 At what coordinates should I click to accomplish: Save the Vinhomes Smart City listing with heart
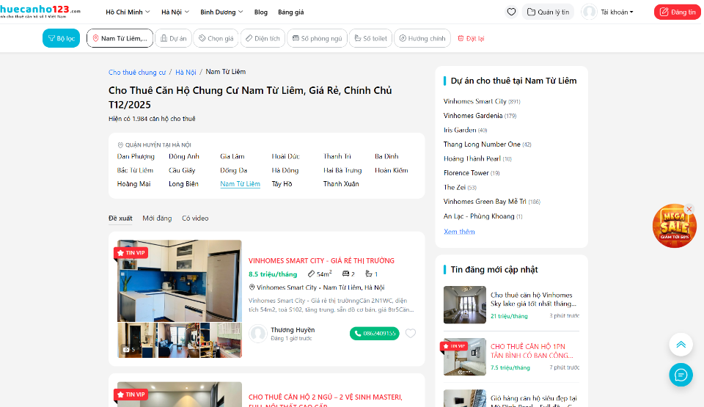(411, 334)
